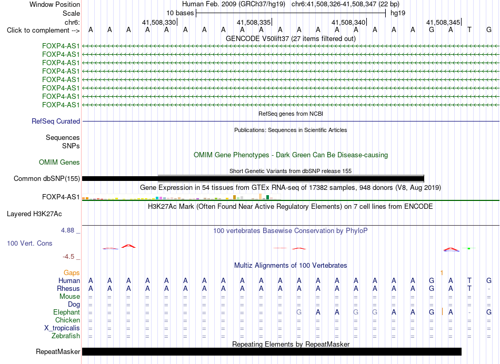
Task: Click the SNPs track label
Action: click(x=71, y=146)
